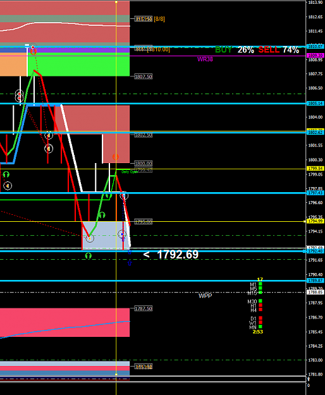The image size is (325, 395).
Task: Click the circled blue marker inside blue-gray box
Action: click(x=122, y=234)
